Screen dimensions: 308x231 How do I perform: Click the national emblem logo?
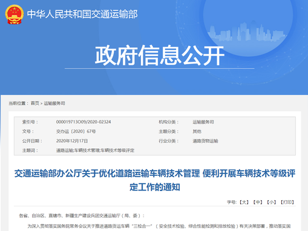[x=15, y=15]
